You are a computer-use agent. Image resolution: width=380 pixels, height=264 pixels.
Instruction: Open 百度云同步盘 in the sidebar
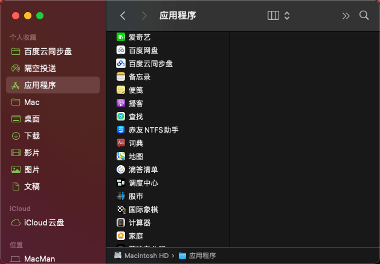[53, 51]
